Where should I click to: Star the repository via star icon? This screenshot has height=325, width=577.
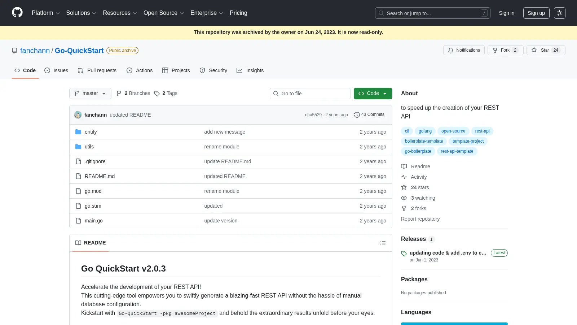pyautogui.click(x=534, y=50)
